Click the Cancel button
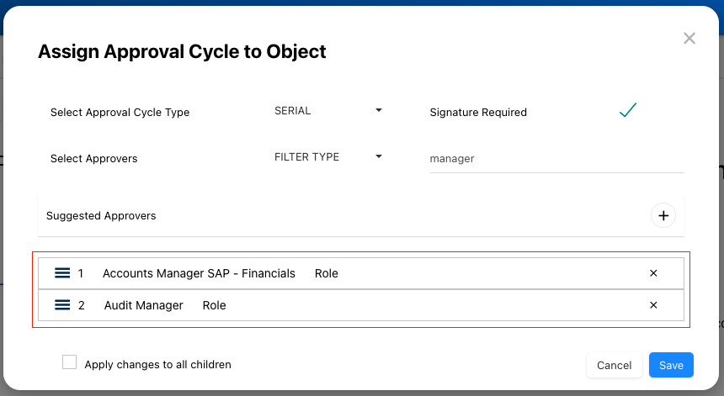Screen dimensions: 724x396 (x=614, y=365)
